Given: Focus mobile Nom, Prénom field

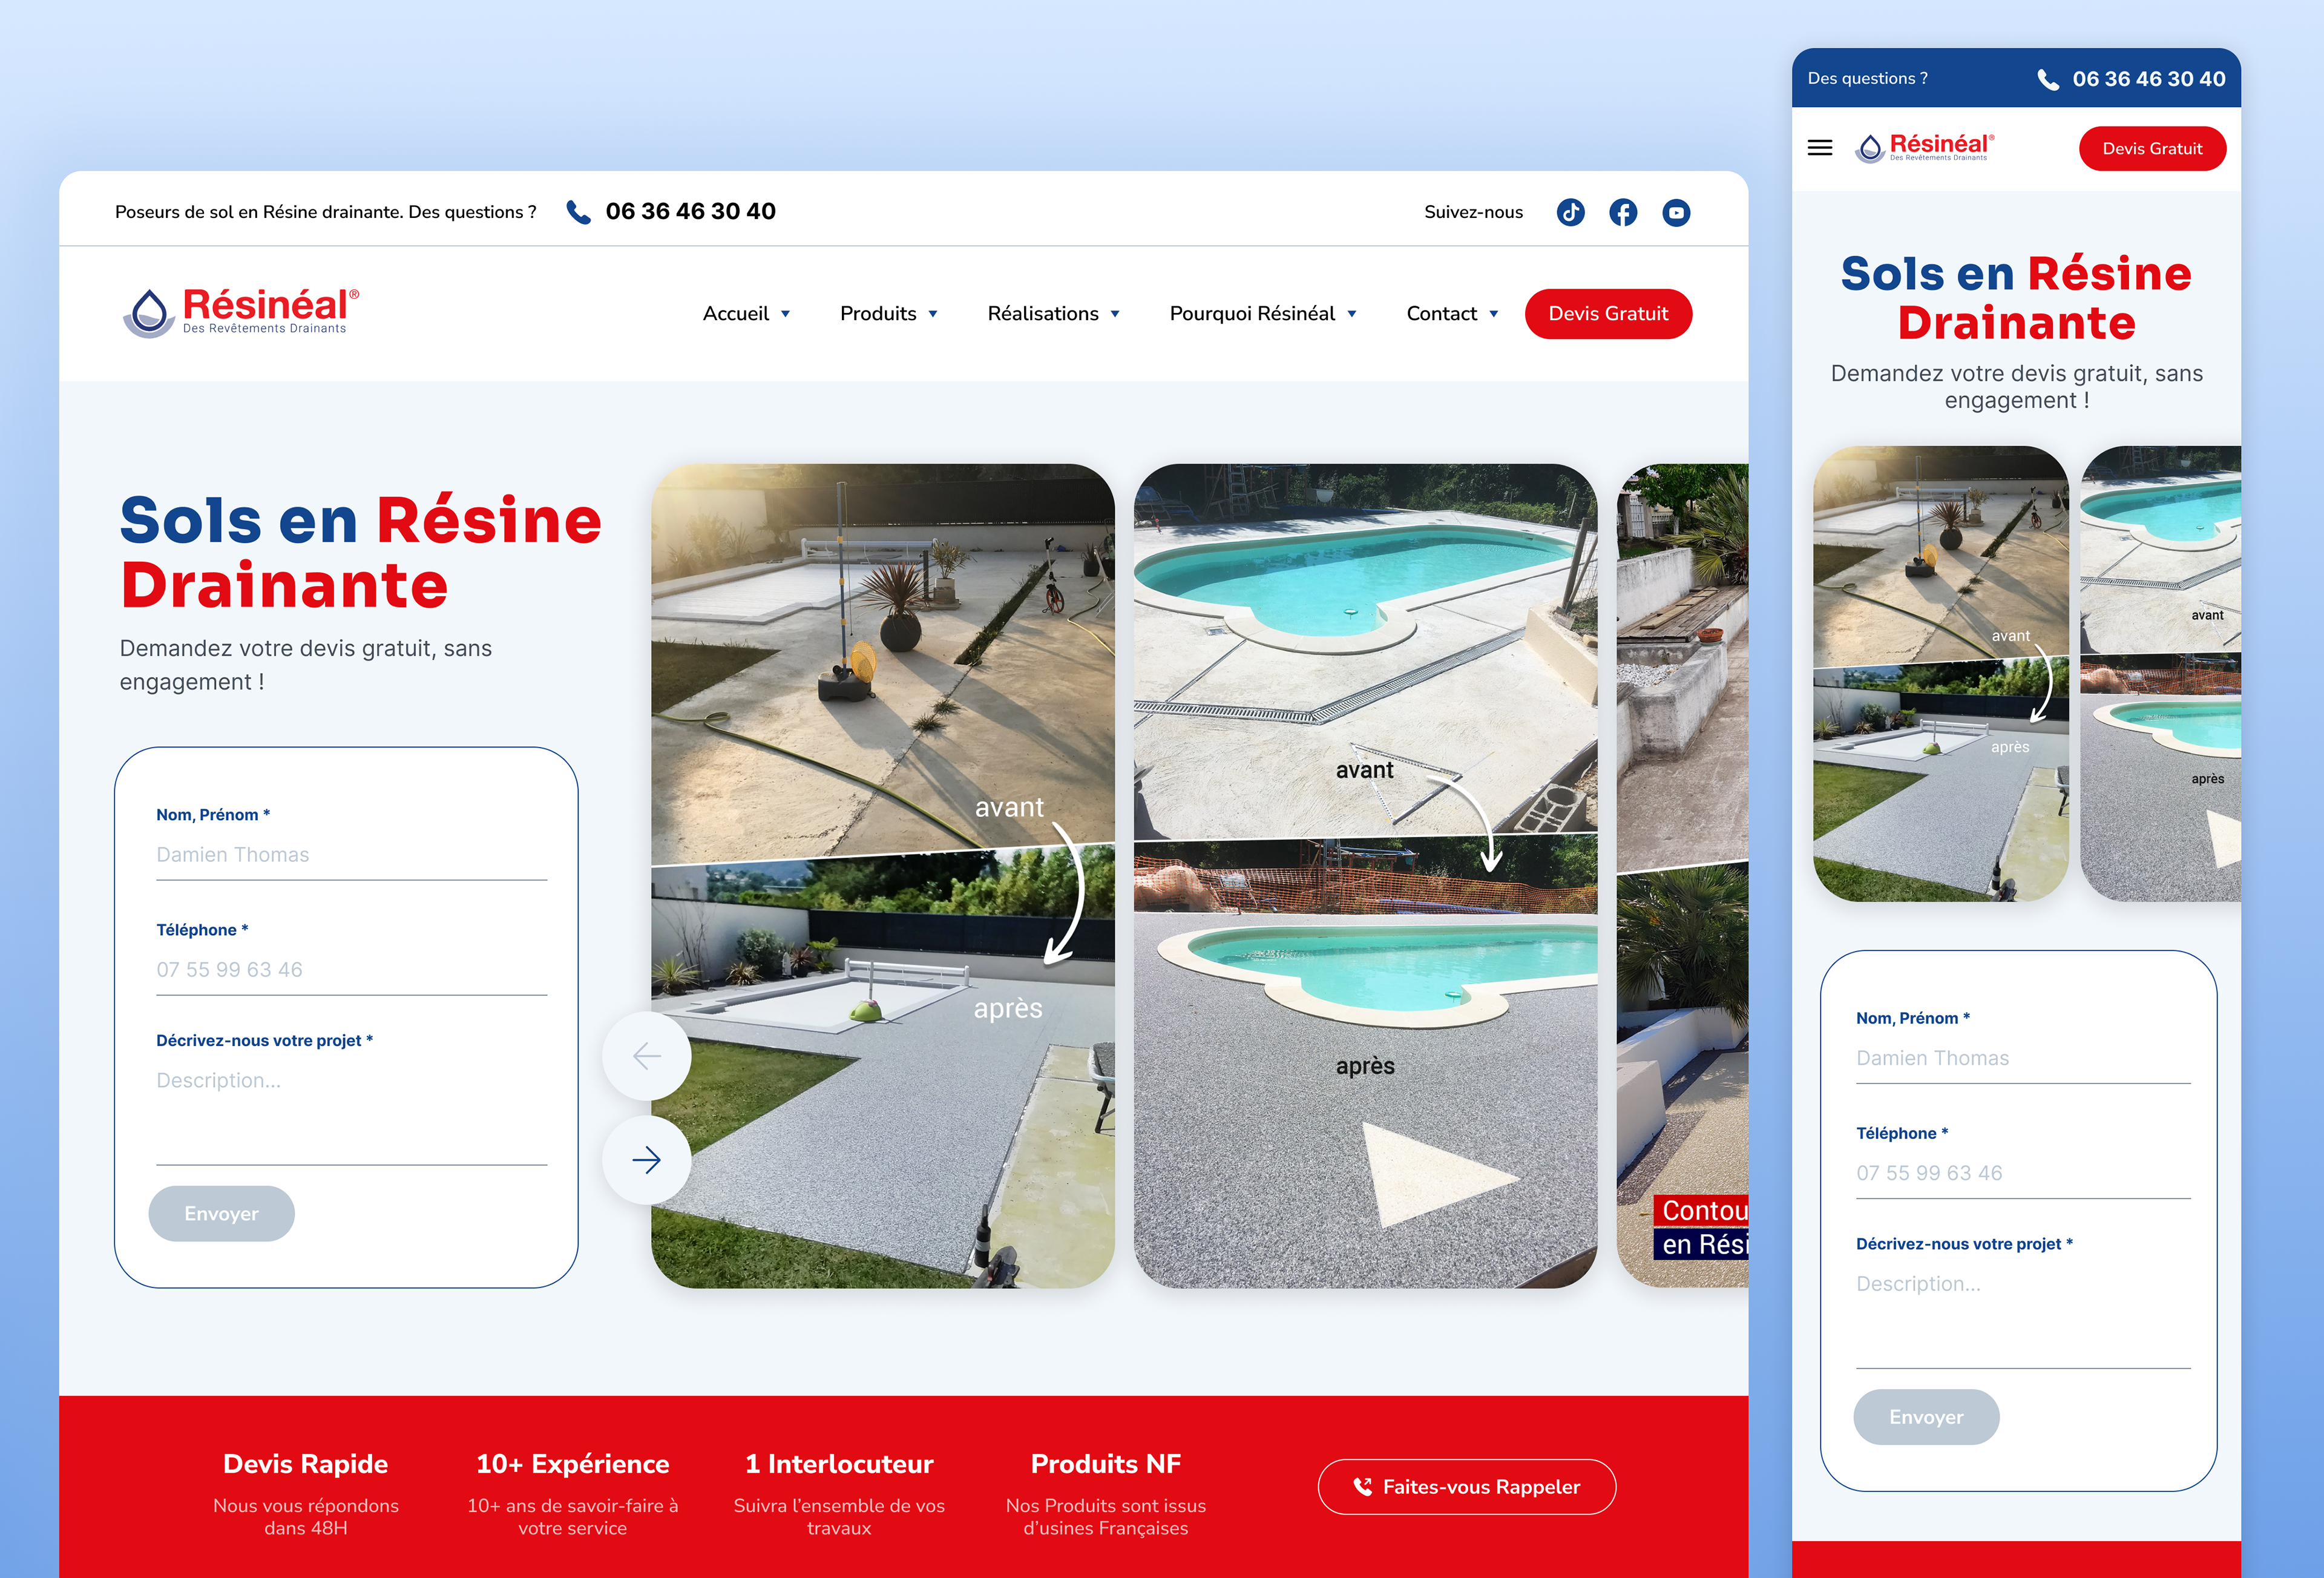Looking at the screenshot, I should (x=2023, y=1058).
